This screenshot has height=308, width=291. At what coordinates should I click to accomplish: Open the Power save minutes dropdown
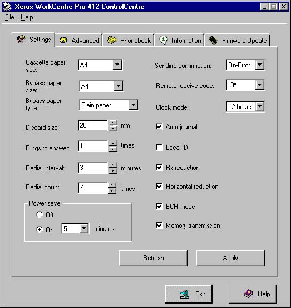(84, 228)
